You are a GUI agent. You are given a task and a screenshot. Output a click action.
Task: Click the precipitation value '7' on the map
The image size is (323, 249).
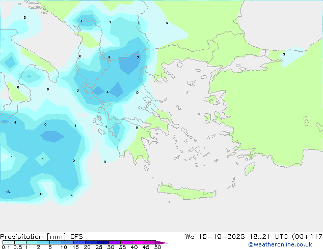(138, 57)
